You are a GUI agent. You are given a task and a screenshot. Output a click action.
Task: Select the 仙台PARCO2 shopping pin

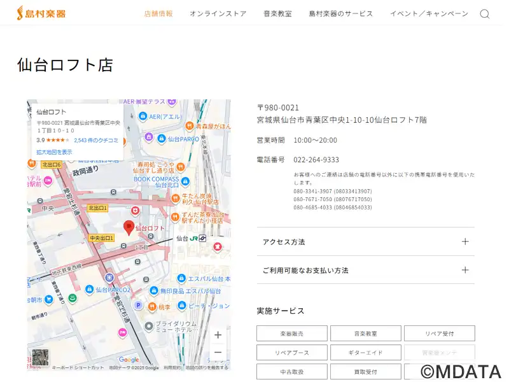coord(89,289)
